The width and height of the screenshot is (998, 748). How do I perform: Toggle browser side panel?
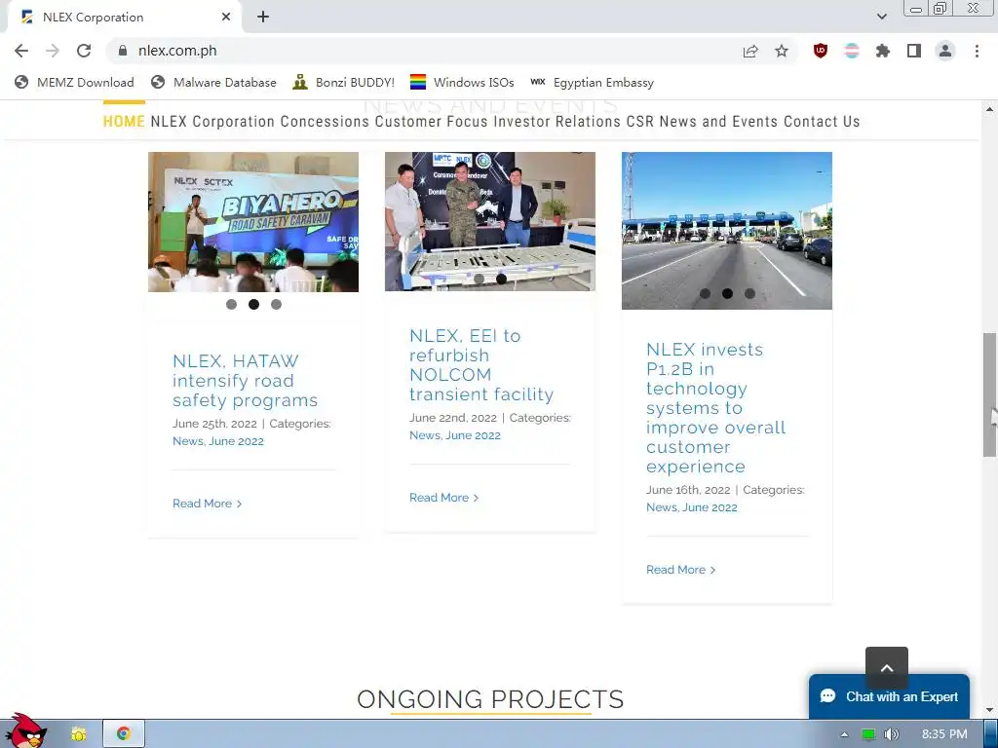click(914, 51)
